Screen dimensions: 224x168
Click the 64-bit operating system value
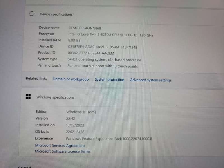104,60
